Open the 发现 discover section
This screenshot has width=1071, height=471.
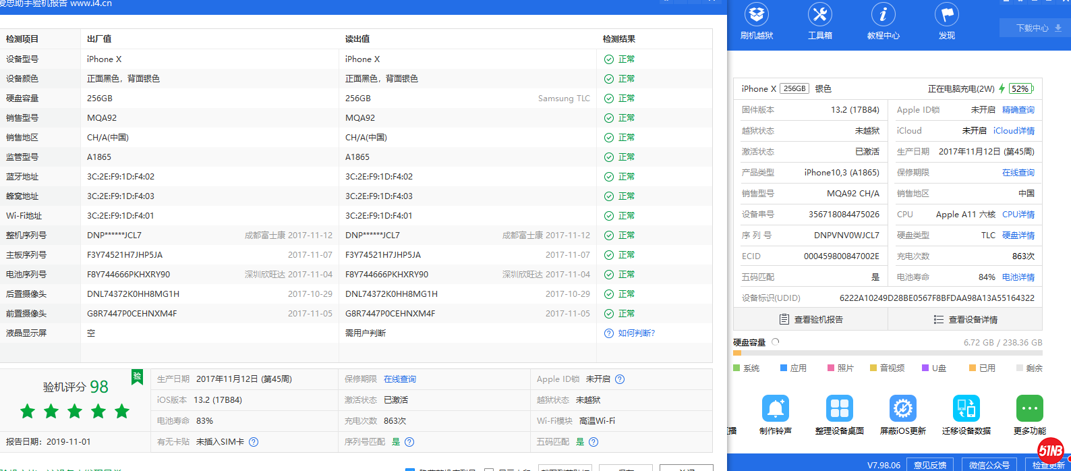pos(946,21)
